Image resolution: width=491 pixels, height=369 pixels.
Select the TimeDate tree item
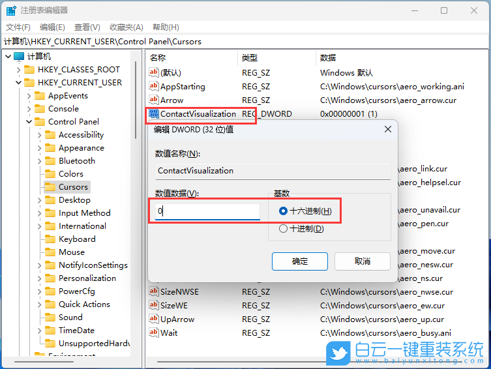(x=76, y=331)
